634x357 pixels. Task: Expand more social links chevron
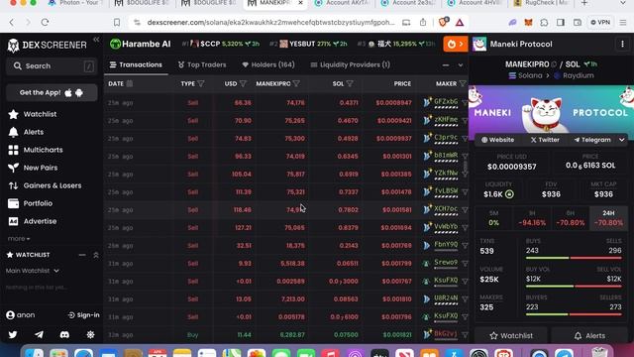point(621,140)
